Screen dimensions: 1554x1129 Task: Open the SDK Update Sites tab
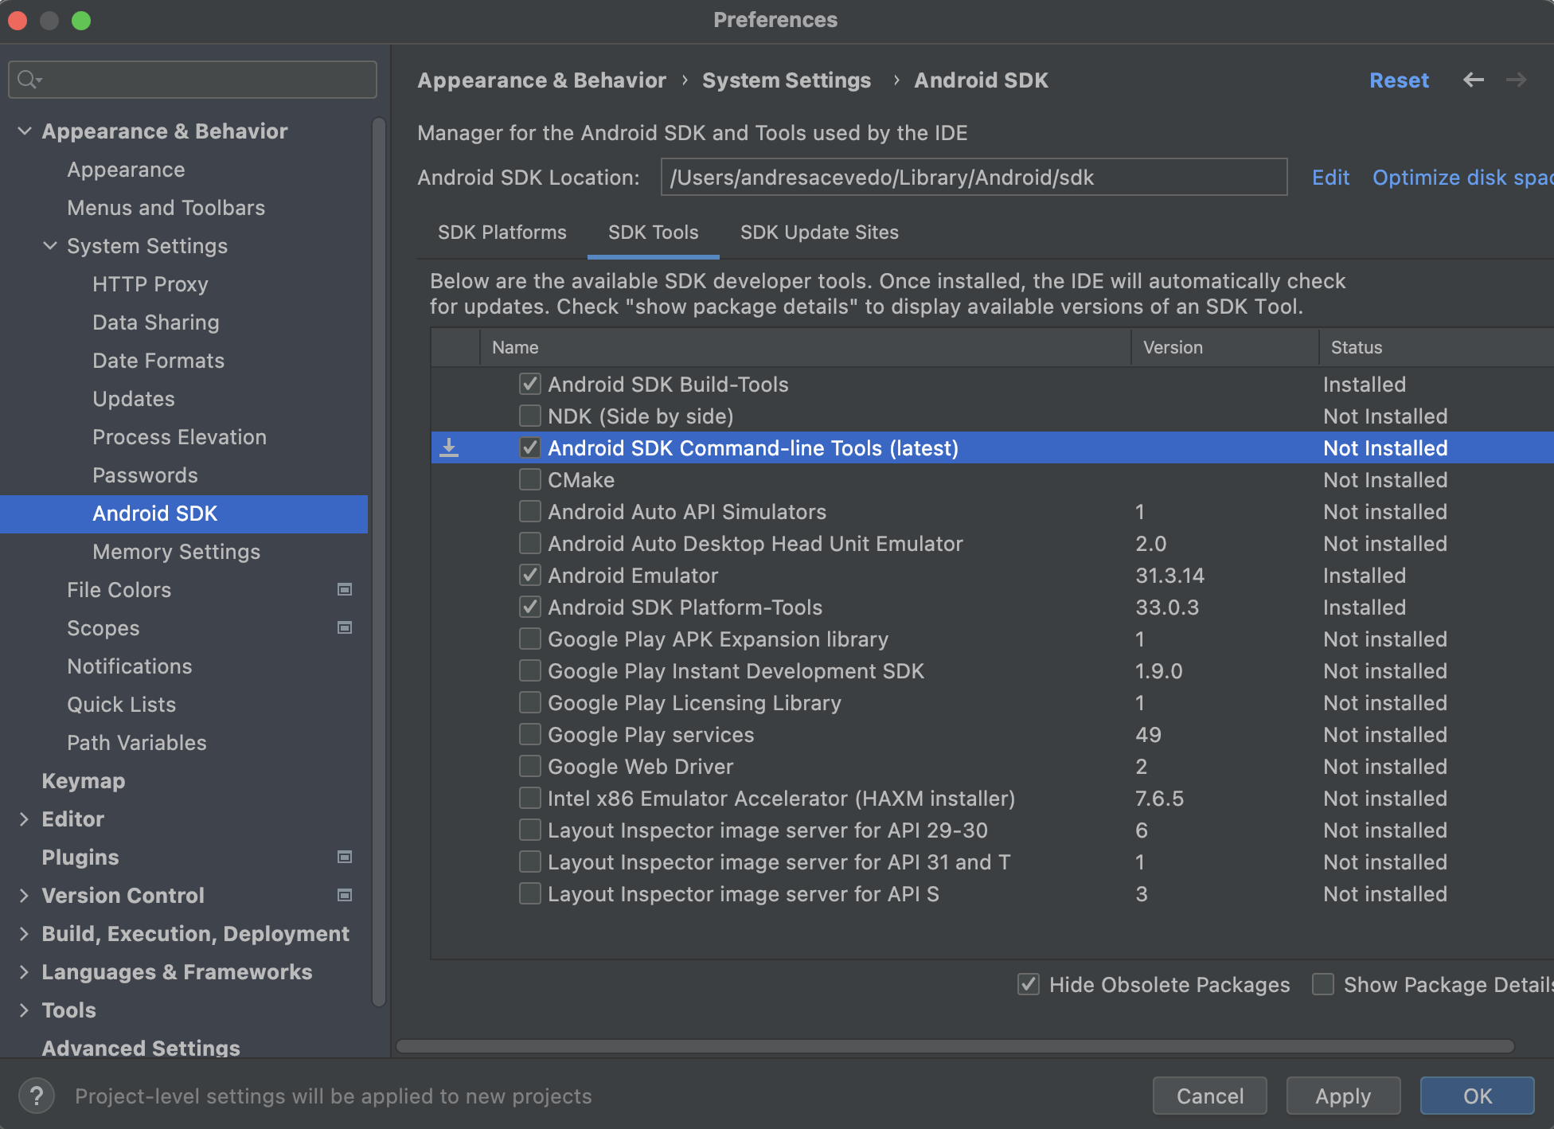[x=819, y=232]
